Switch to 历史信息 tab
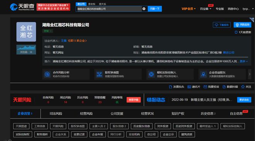Screen dimensions: 255x141 tap(208, 114)
